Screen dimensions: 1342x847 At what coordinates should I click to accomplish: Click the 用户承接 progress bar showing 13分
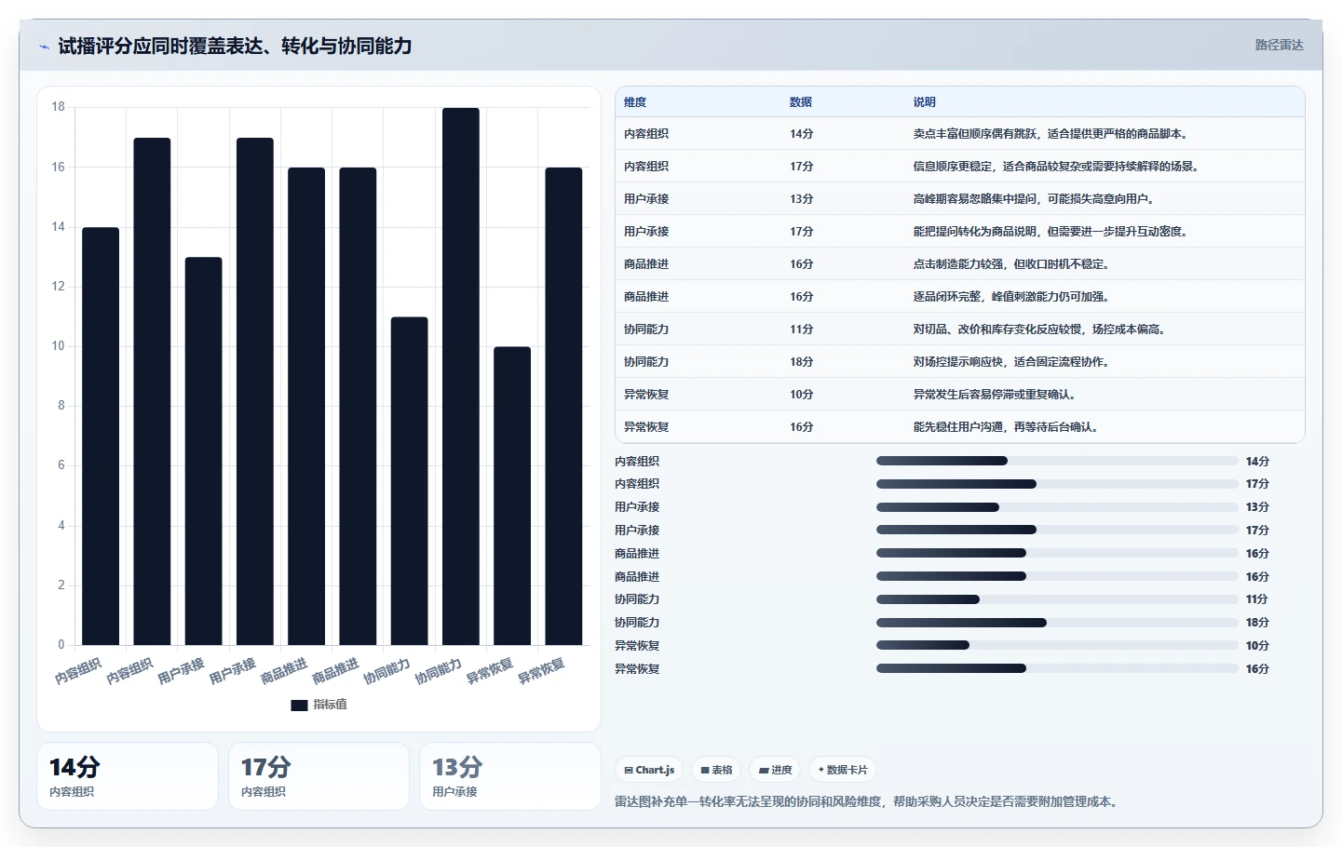(x=1057, y=507)
